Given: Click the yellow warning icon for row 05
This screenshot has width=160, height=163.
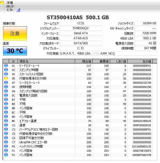Looking at the screenshot, I should (x=6, y=78).
